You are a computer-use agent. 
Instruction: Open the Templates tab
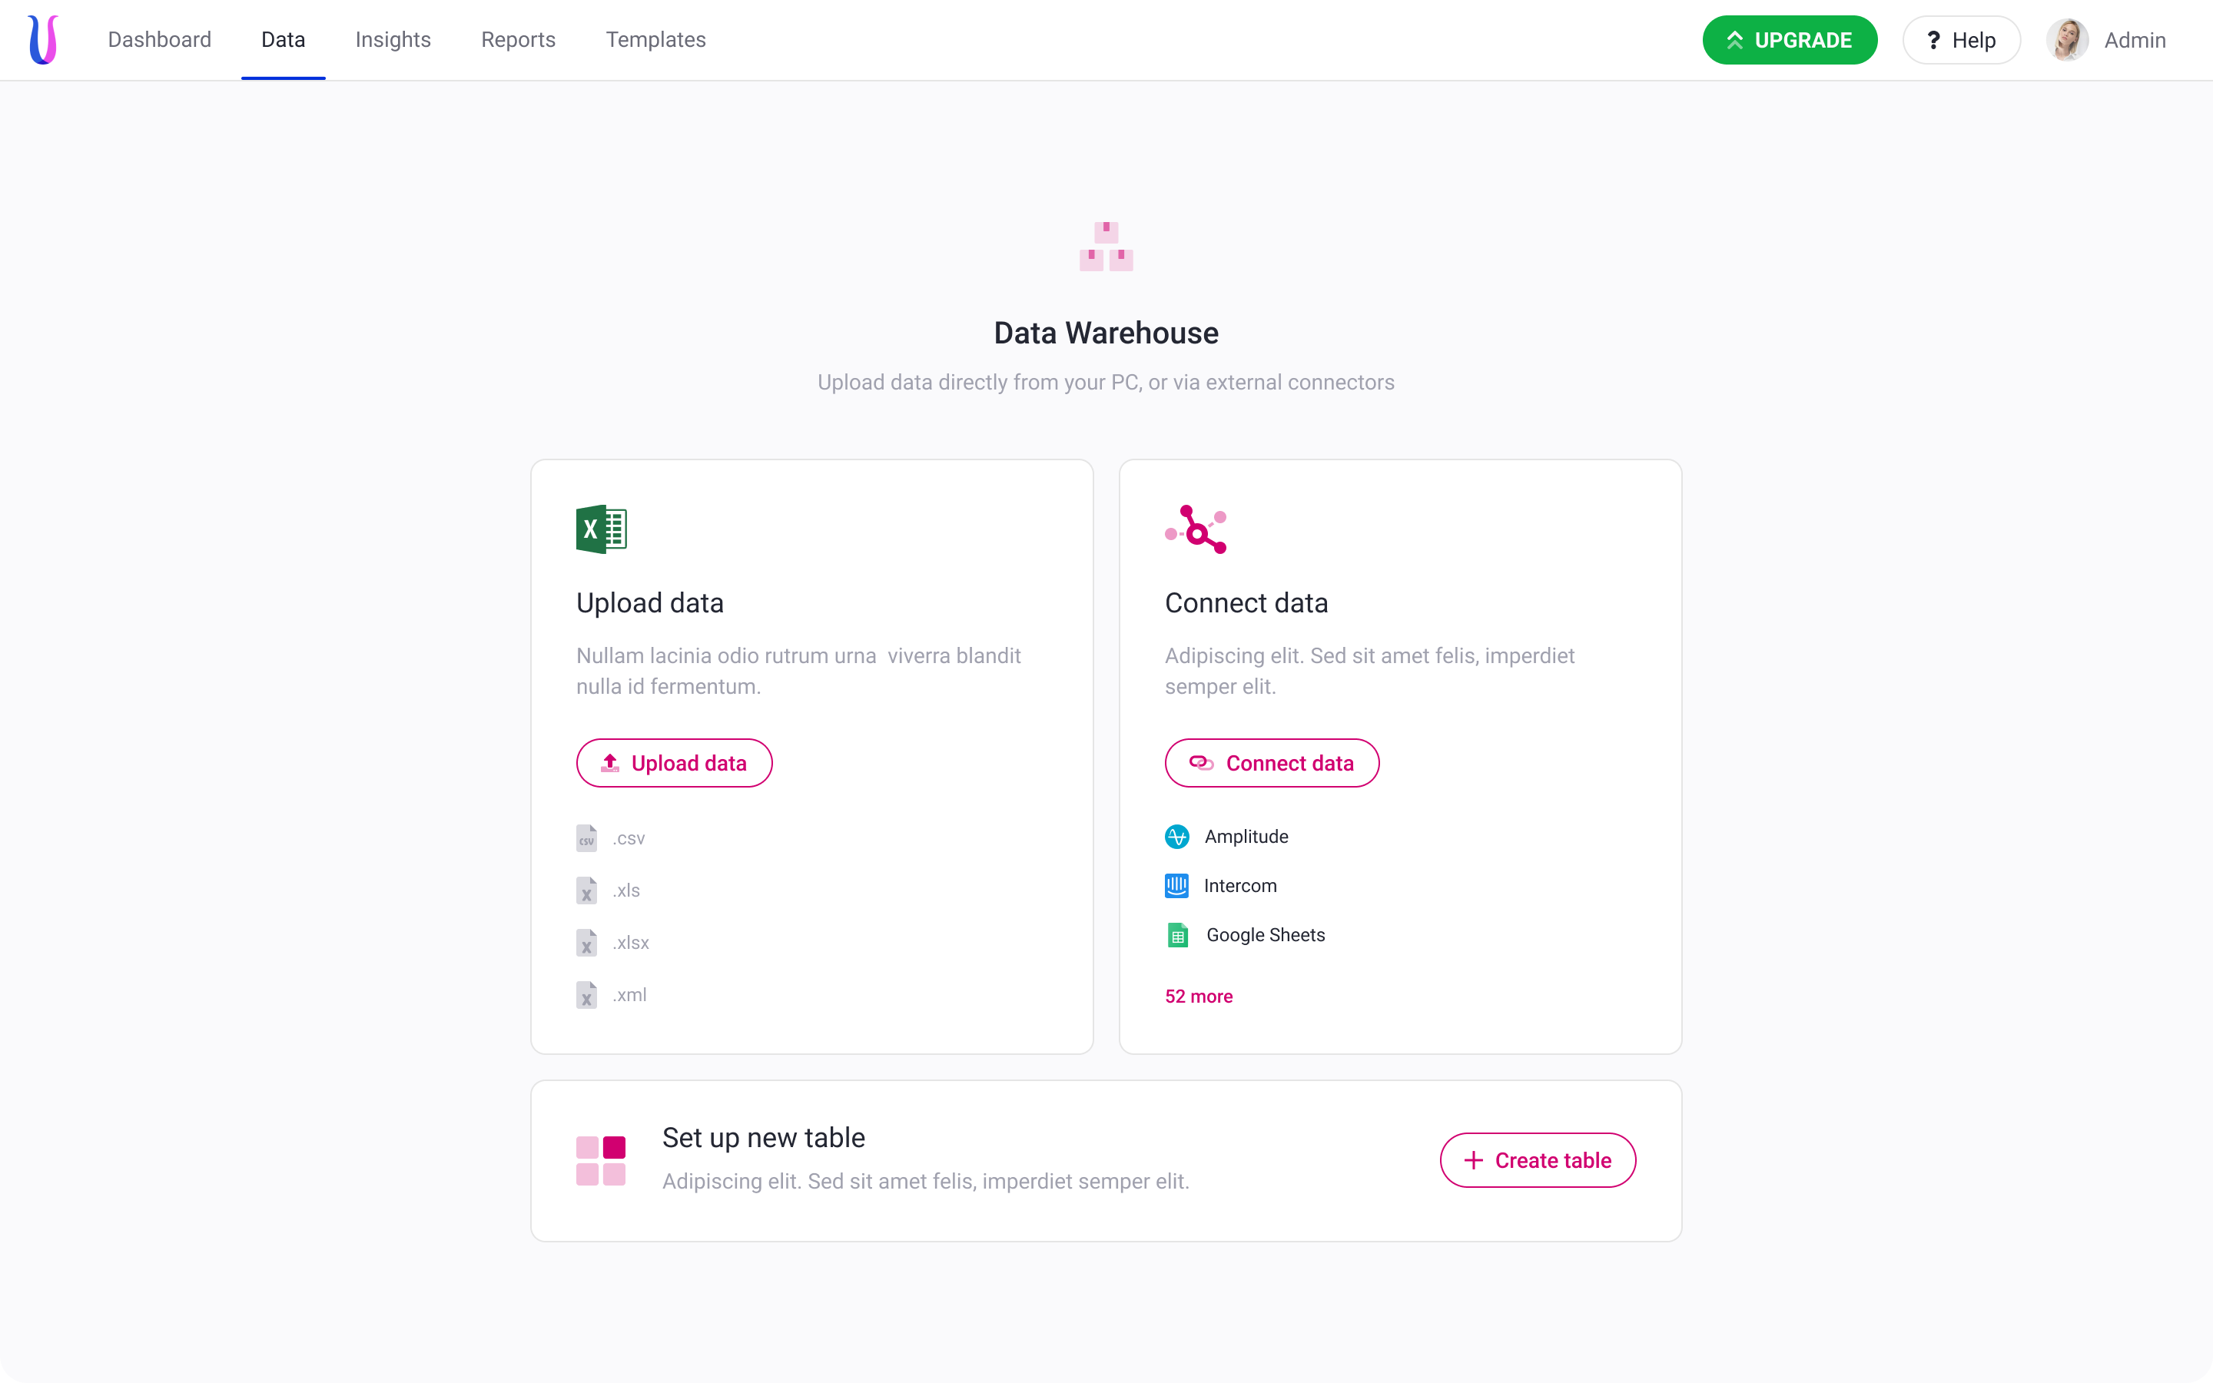[655, 40]
